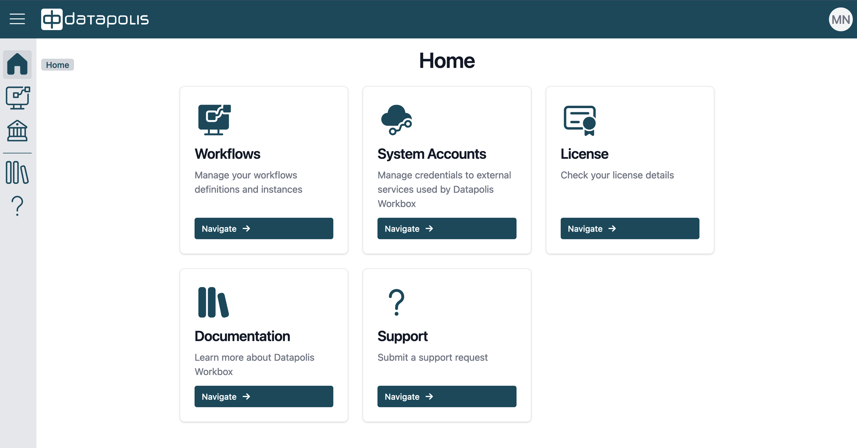Click the sidebar bank building icon

[17, 130]
